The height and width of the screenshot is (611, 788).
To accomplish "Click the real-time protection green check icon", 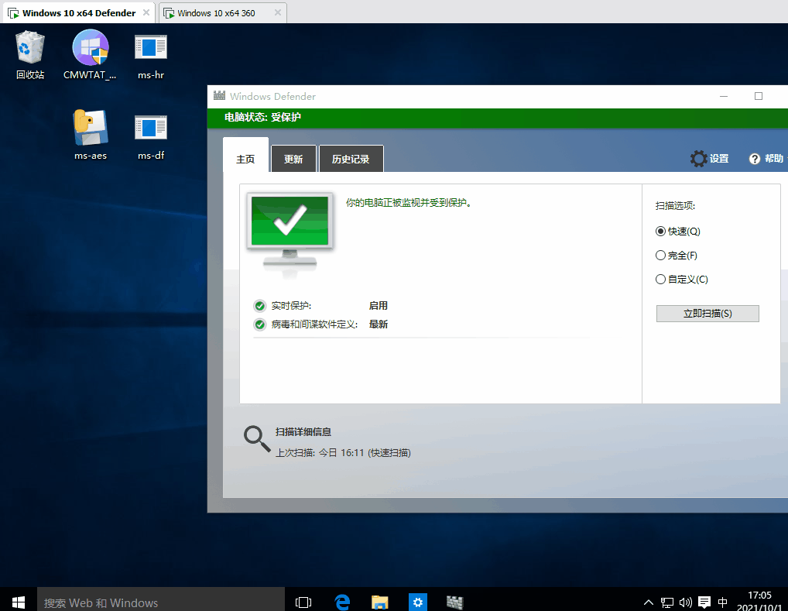I will click(x=260, y=306).
